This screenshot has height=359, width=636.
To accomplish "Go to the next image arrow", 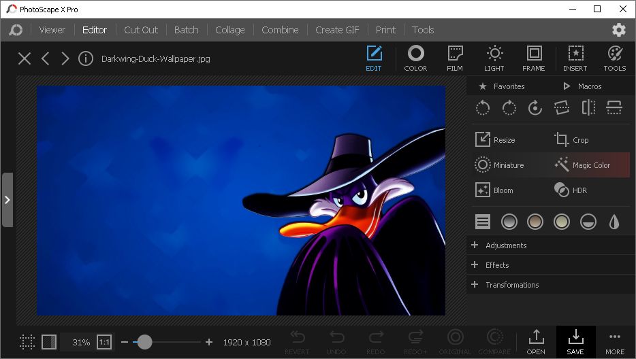I will pyautogui.click(x=65, y=58).
